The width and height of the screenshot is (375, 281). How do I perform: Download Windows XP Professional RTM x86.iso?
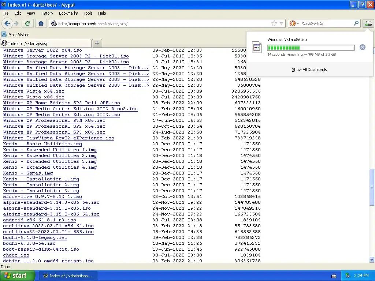click(x=54, y=120)
